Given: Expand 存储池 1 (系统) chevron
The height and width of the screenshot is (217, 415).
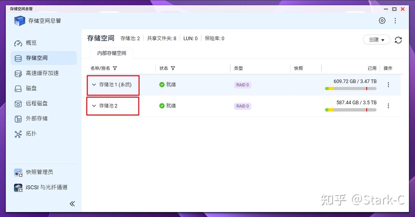Looking at the screenshot, I should pyautogui.click(x=94, y=85).
